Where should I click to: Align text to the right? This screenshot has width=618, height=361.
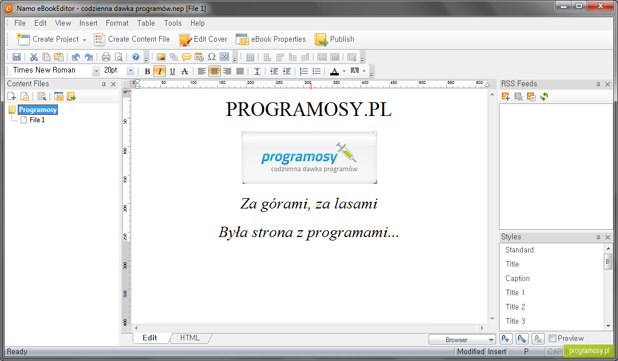pyautogui.click(x=227, y=71)
